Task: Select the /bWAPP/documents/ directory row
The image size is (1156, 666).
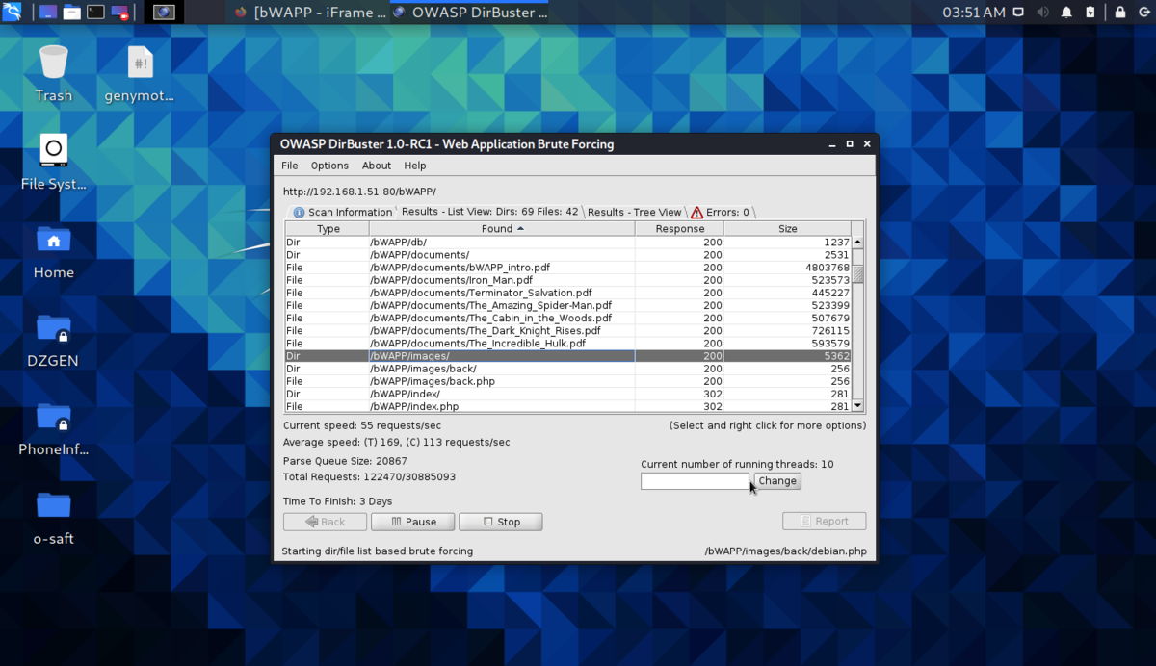Action: pos(568,255)
